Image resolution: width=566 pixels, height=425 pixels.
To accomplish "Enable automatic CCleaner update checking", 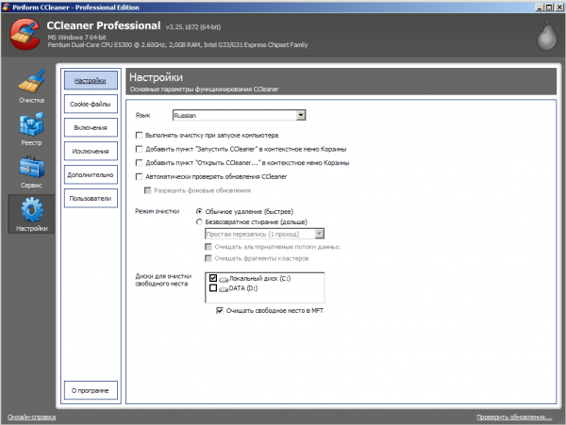I will click(x=139, y=176).
